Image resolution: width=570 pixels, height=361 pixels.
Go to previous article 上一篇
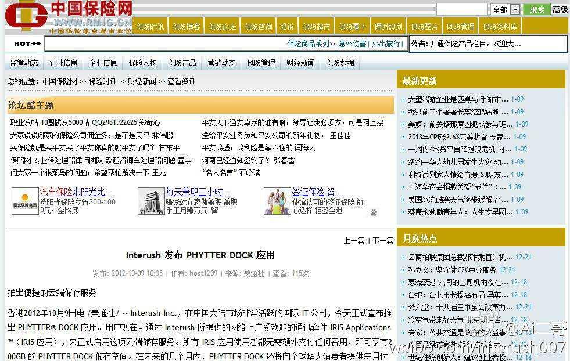[x=354, y=240]
